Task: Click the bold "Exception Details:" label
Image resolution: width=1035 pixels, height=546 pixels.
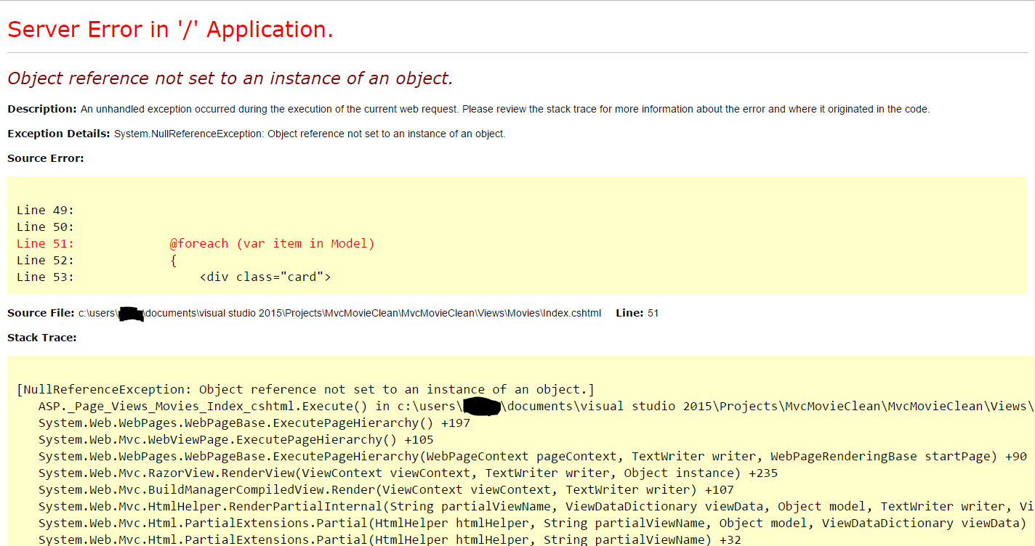Action: (x=59, y=134)
